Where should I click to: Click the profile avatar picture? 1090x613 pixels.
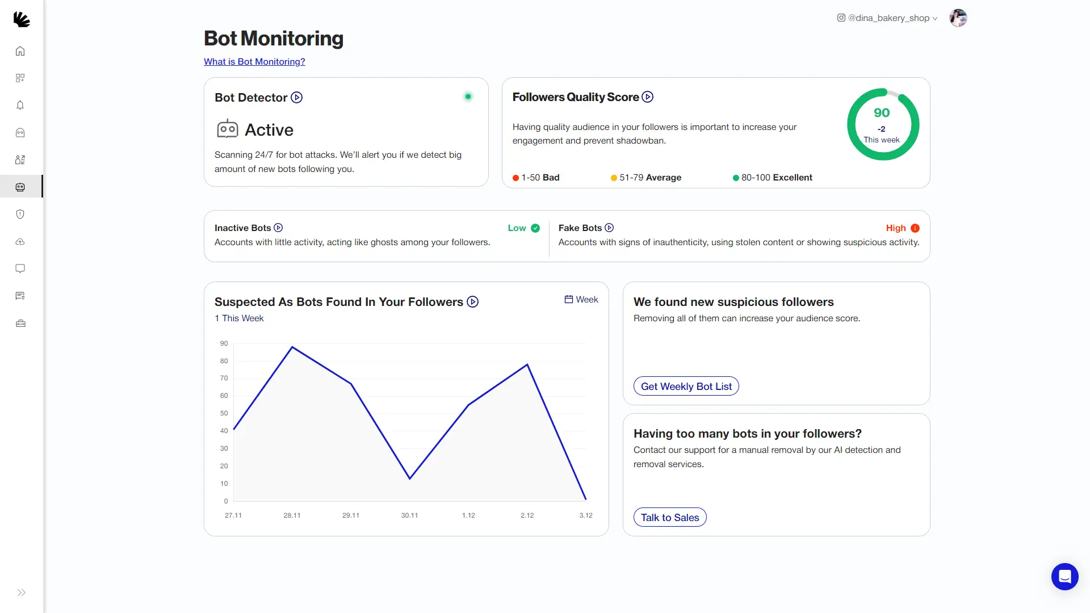[958, 18]
